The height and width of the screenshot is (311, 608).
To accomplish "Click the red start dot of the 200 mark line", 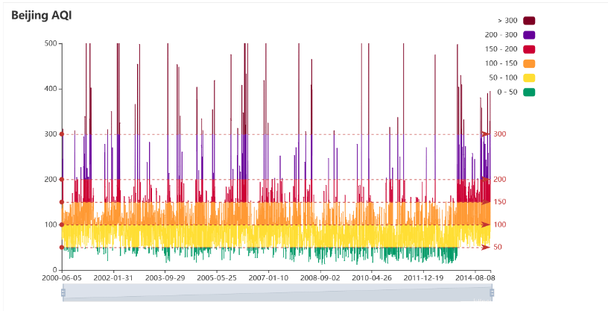I will (62, 180).
